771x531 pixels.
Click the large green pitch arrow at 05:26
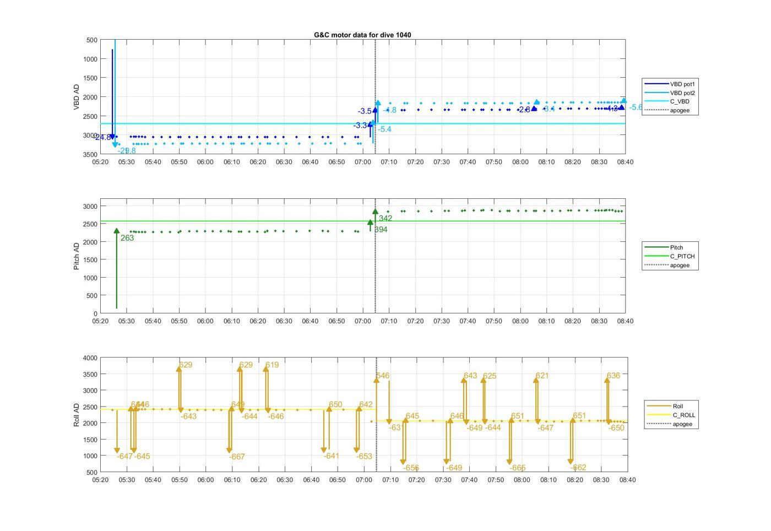click(x=117, y=269)
